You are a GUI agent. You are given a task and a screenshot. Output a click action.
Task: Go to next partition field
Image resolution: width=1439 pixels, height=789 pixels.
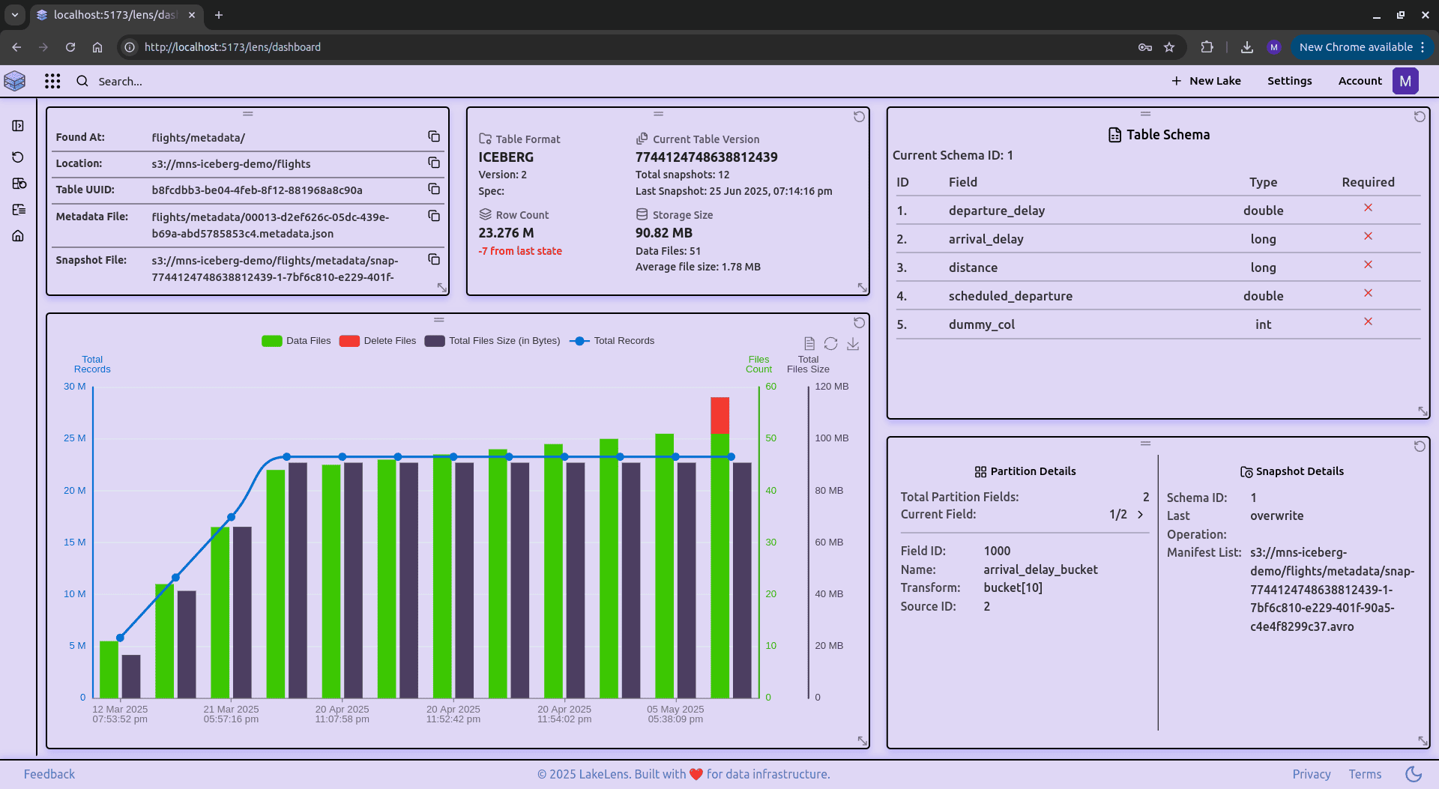coord(1141,515)
